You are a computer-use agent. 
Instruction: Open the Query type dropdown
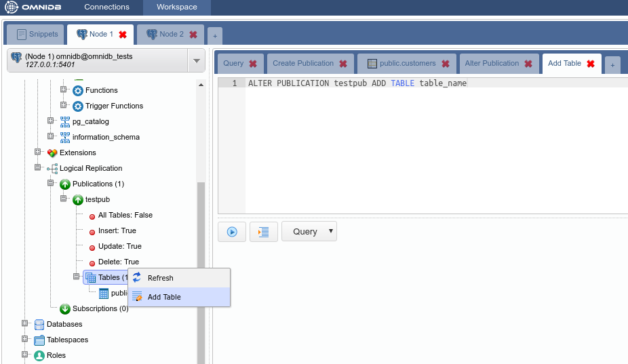click(309, 232)
